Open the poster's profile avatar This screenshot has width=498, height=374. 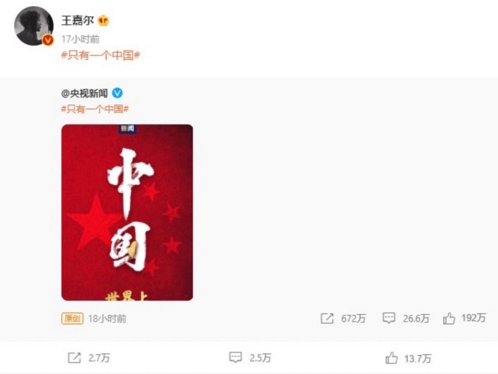[x=34, y=26]
